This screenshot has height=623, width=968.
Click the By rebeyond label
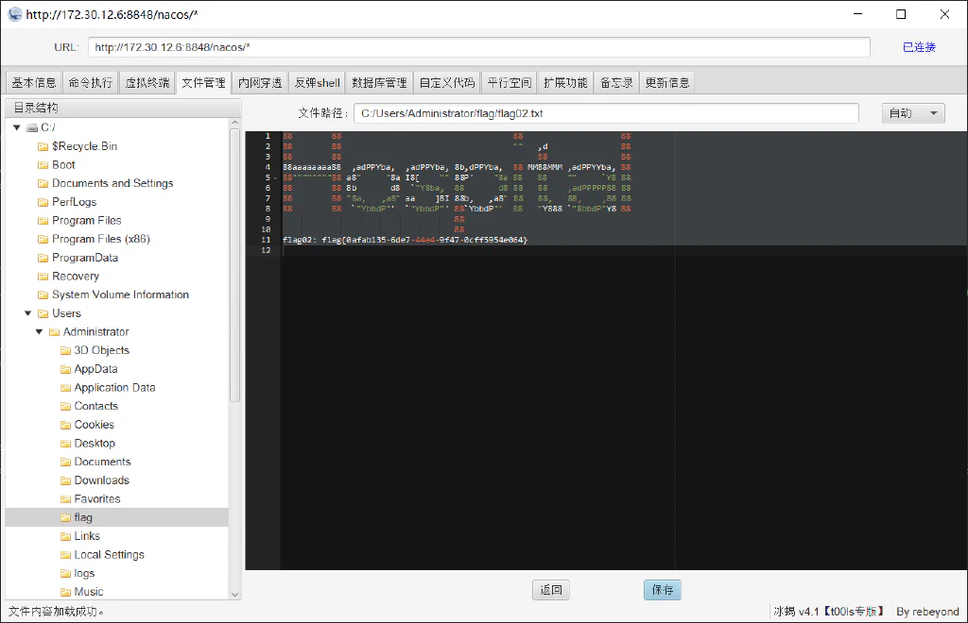tap(928, 612)
